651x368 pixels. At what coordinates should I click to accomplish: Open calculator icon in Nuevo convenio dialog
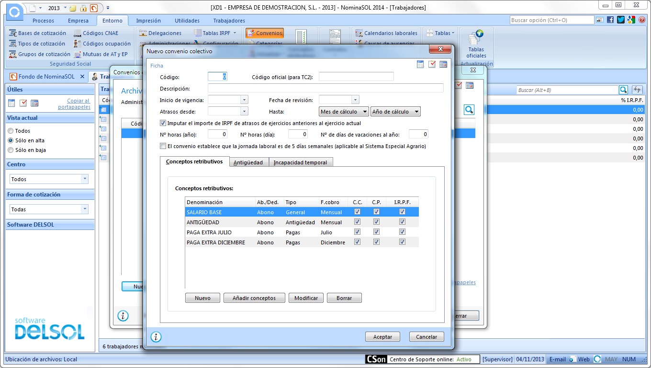420,64
